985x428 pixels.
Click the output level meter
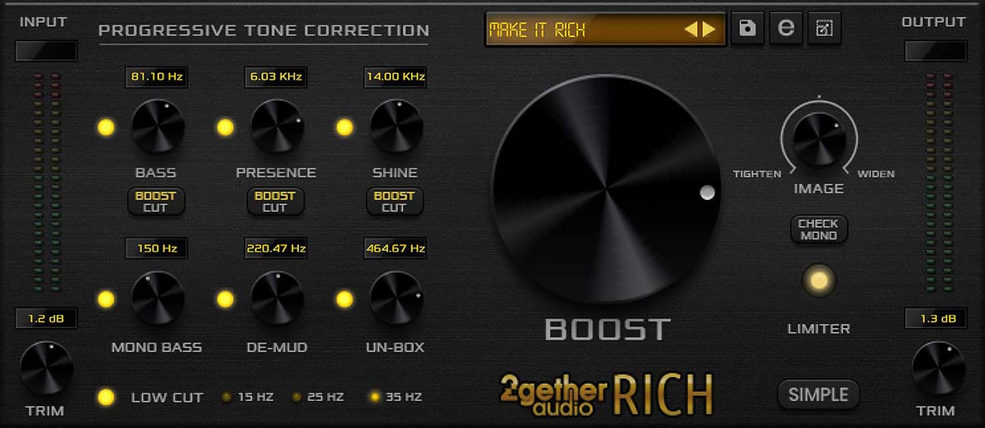pos(938,182)
